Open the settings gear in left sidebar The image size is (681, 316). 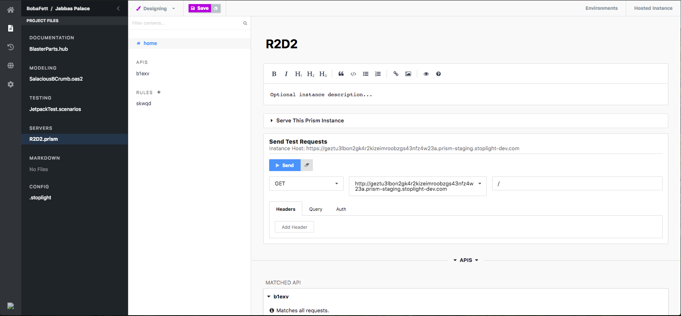11,84
